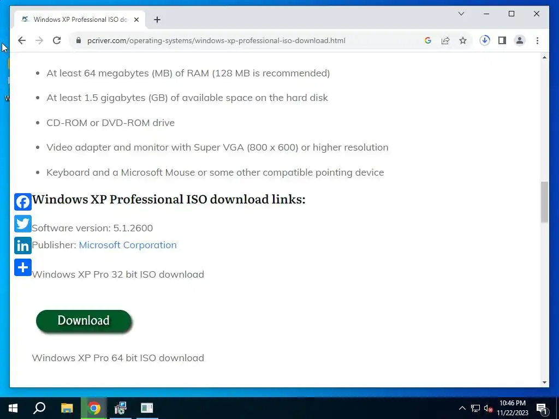Go back to the previous page
Screen dimensions: 559x419
tap(22, 40)
